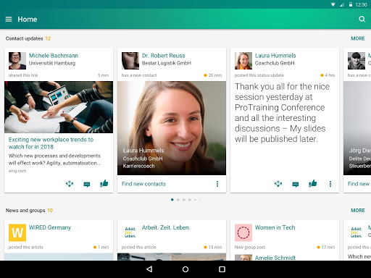Open Laura Hummels' large new-contact photo
Viewport: 371px width, 278px height.
coord(172,128)
